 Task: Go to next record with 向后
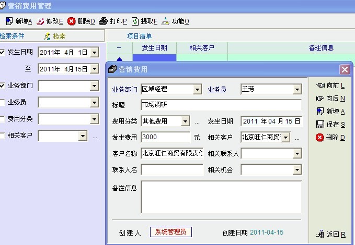coord(320,99)
